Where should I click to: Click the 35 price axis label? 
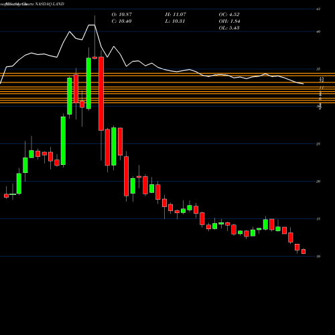pyautogui.click(x=318, y=69)
